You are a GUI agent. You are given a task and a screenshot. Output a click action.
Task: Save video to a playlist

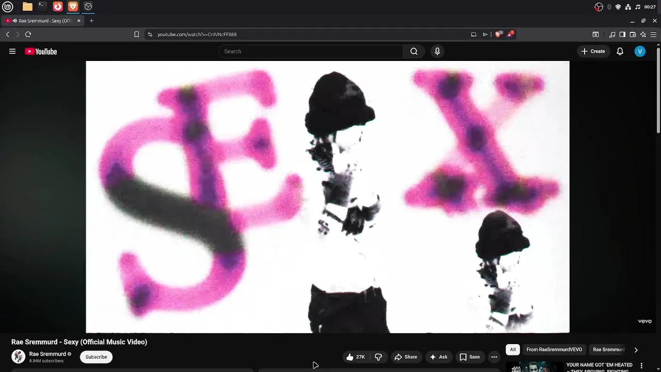pos(470,357)
